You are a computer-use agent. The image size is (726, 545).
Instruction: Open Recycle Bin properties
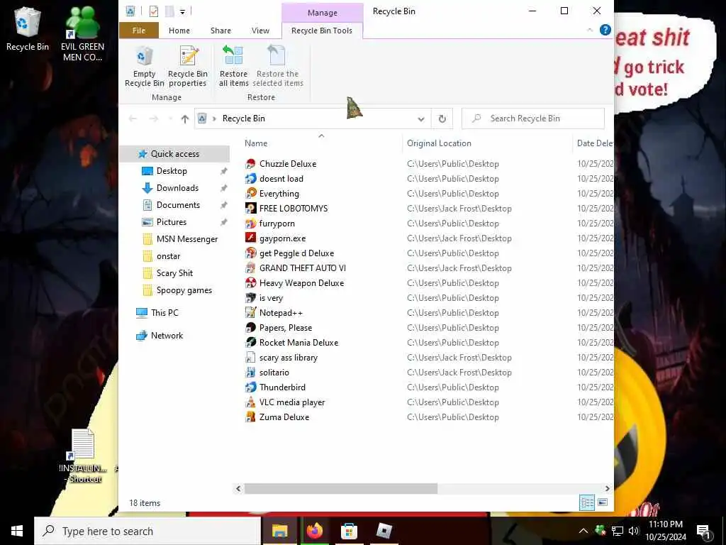[x=187, y=67]
